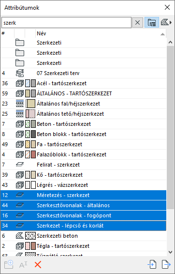
Task: Clear the search field with the X button
Action: pos(137,23)
